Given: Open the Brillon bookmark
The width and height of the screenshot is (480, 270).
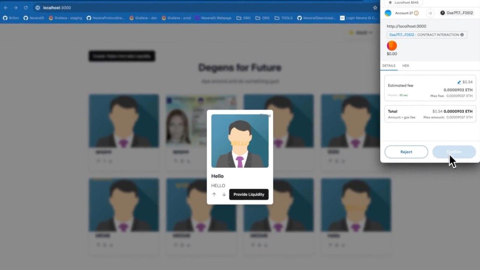Looking at the screenshot, I should coord(11,18).
